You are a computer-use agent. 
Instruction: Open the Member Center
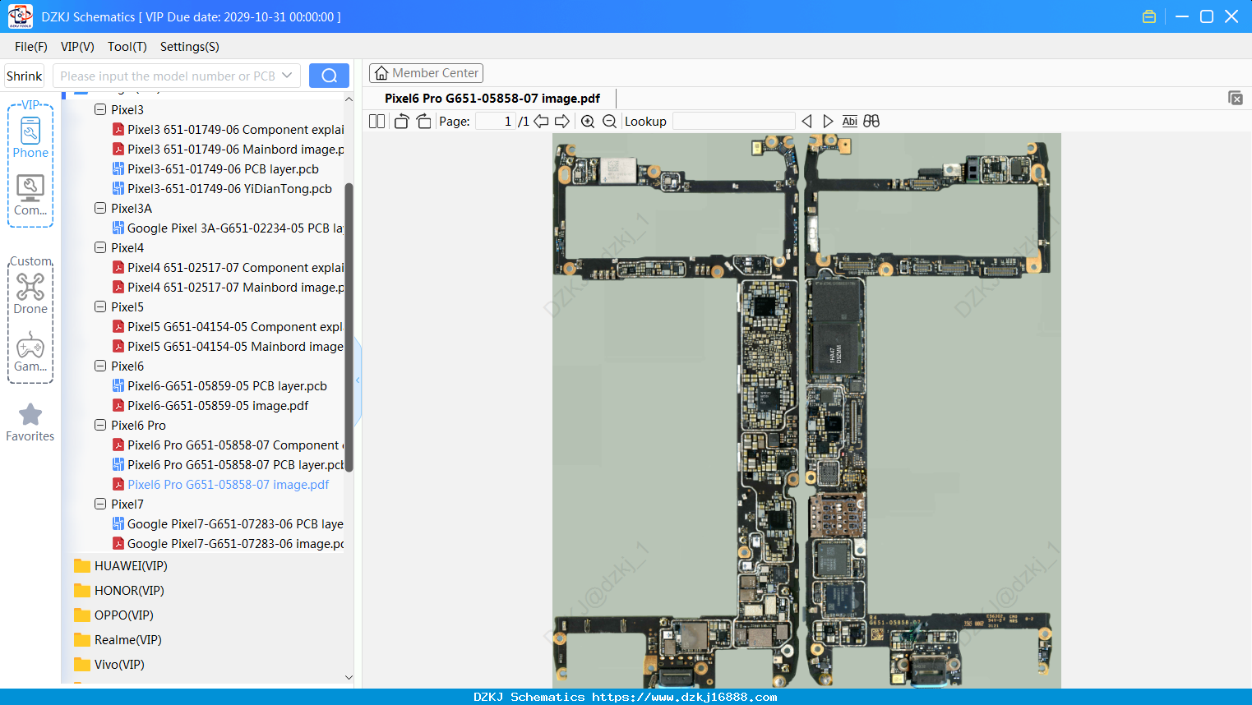point(426,73)
